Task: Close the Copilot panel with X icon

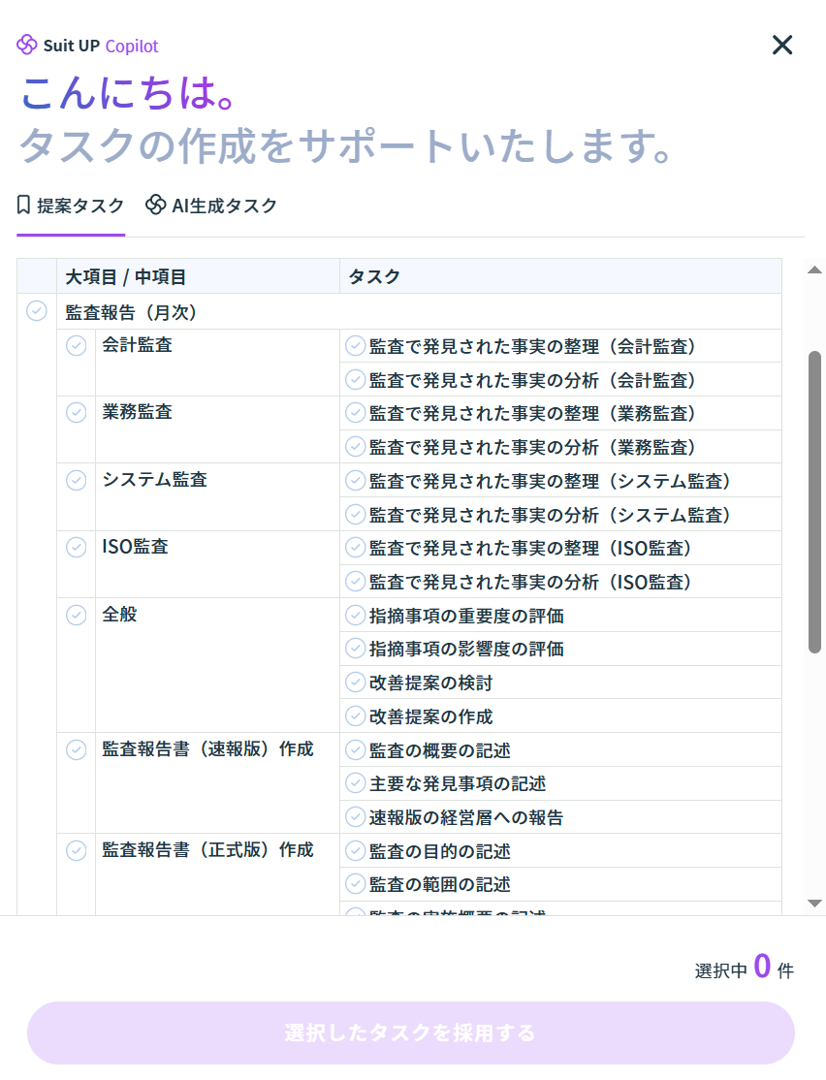Action: tap(781, 45)
